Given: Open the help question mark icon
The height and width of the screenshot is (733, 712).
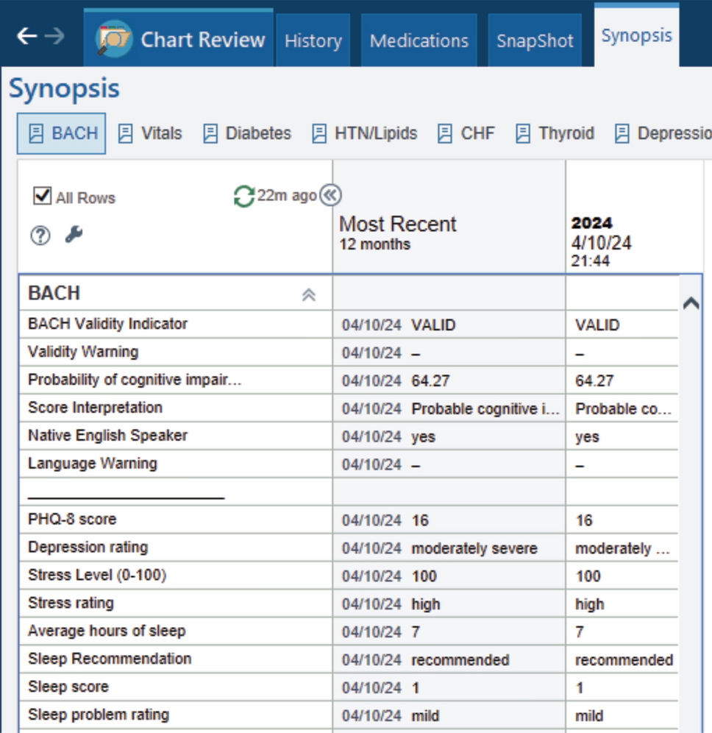Looking at the screenshot, I should [x=40, y=236].
